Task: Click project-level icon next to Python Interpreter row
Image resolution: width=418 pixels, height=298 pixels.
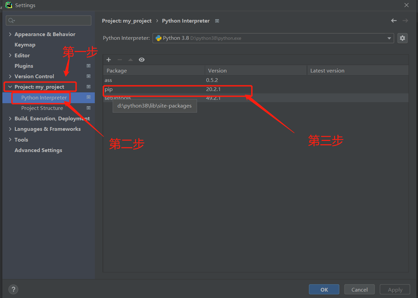Action: pos(88,97)
